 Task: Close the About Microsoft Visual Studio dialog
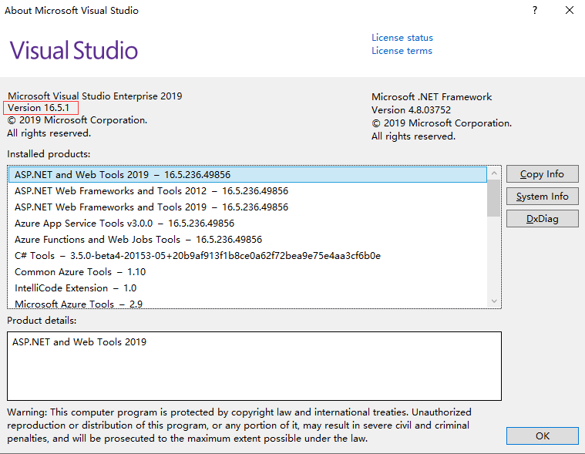coord(570,10)
